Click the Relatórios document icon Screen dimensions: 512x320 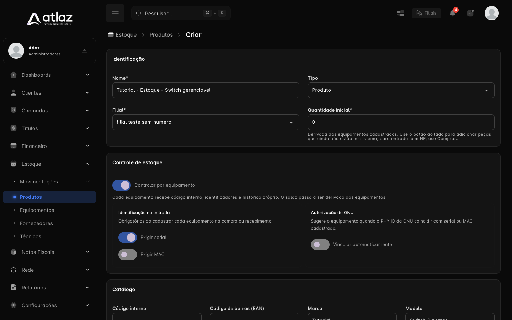coord(14,287)
